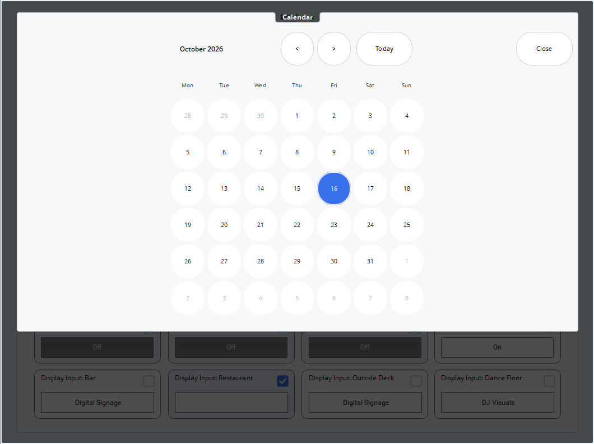Open the DJ Visuals dropdown for Dance Floor
The image size is (594, 444).
[x=498, y=403]
